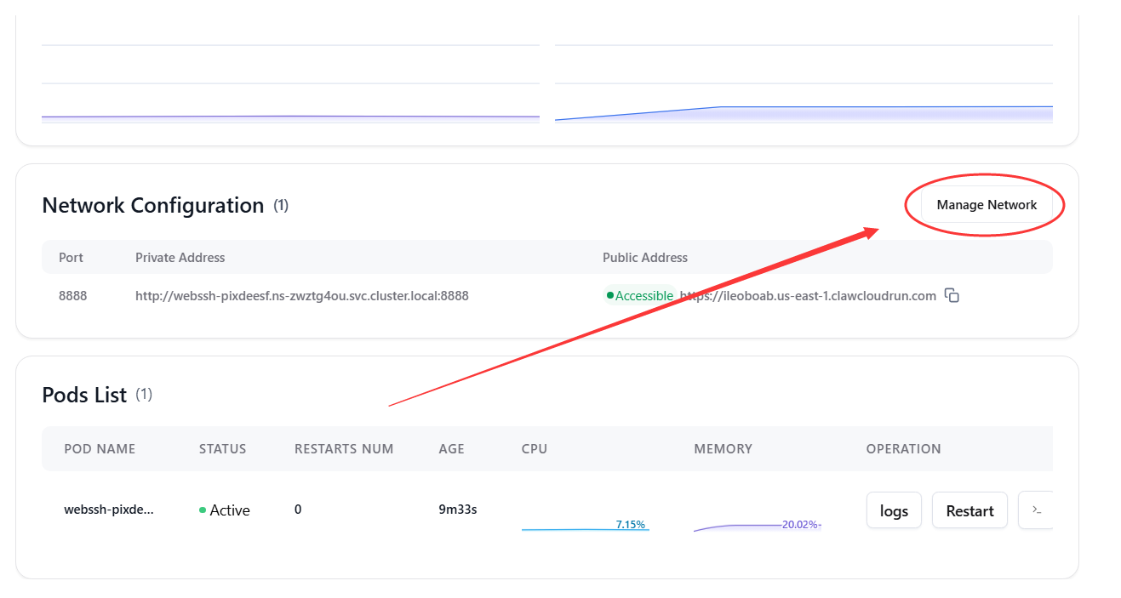Click the memory usage sparkline 20.02%
1121x598 pixels.
coord(757,526)
